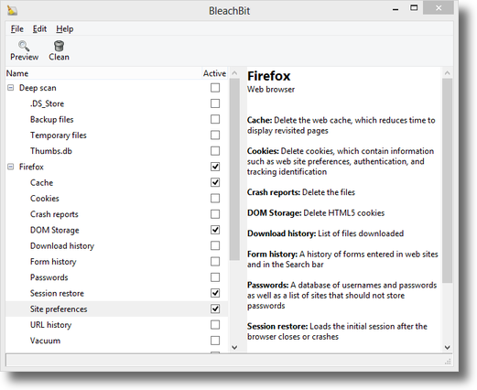Uncheck the Firefox Cache checkbox

(215, 182)
